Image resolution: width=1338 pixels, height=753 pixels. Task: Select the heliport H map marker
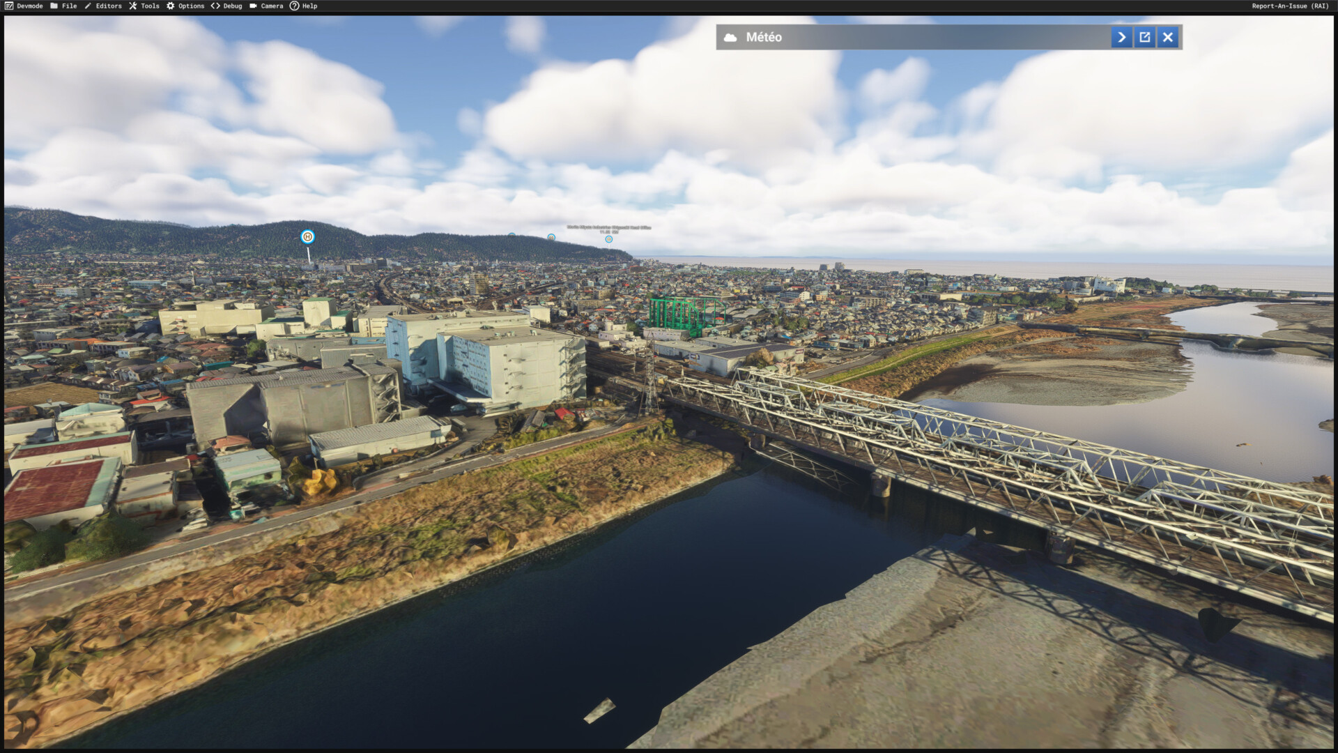click(x=307, y=237)
